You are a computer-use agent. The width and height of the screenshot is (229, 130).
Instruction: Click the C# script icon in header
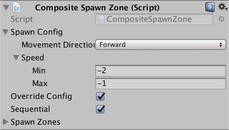point(16,7)
